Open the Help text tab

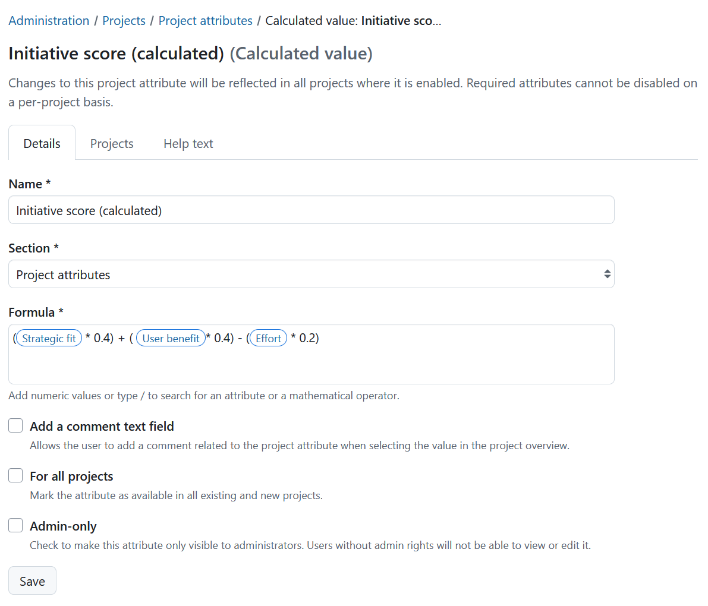[x=188, y=143]
